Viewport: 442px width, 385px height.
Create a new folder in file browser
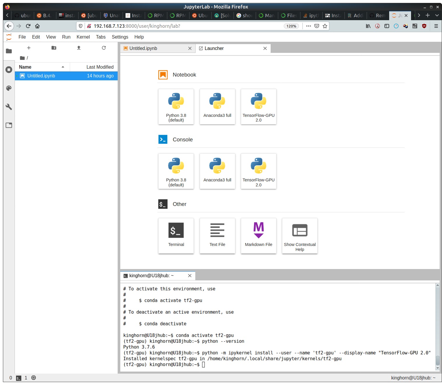[x=54, y=48]
